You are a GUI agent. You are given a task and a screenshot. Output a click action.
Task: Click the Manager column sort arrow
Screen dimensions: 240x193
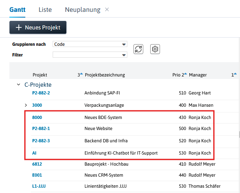235,74
